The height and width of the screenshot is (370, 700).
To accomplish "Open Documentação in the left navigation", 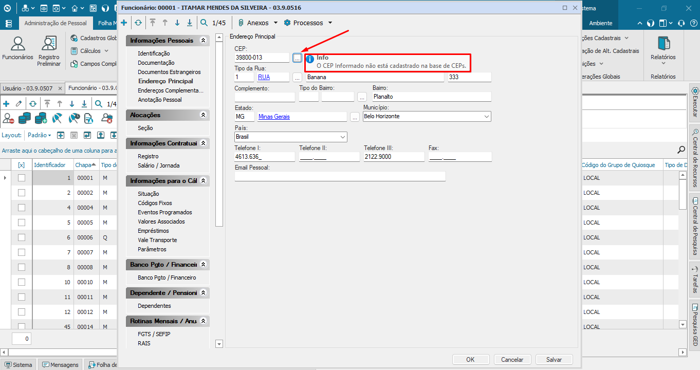I will (x=156, y=63).
